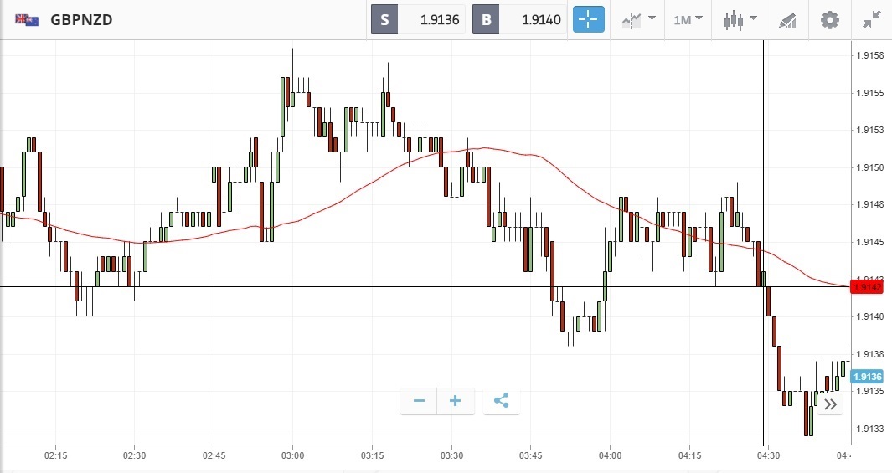The image size is (892, 473).
Task: Share the chart via share icon
Action: [x=501, y=401]
